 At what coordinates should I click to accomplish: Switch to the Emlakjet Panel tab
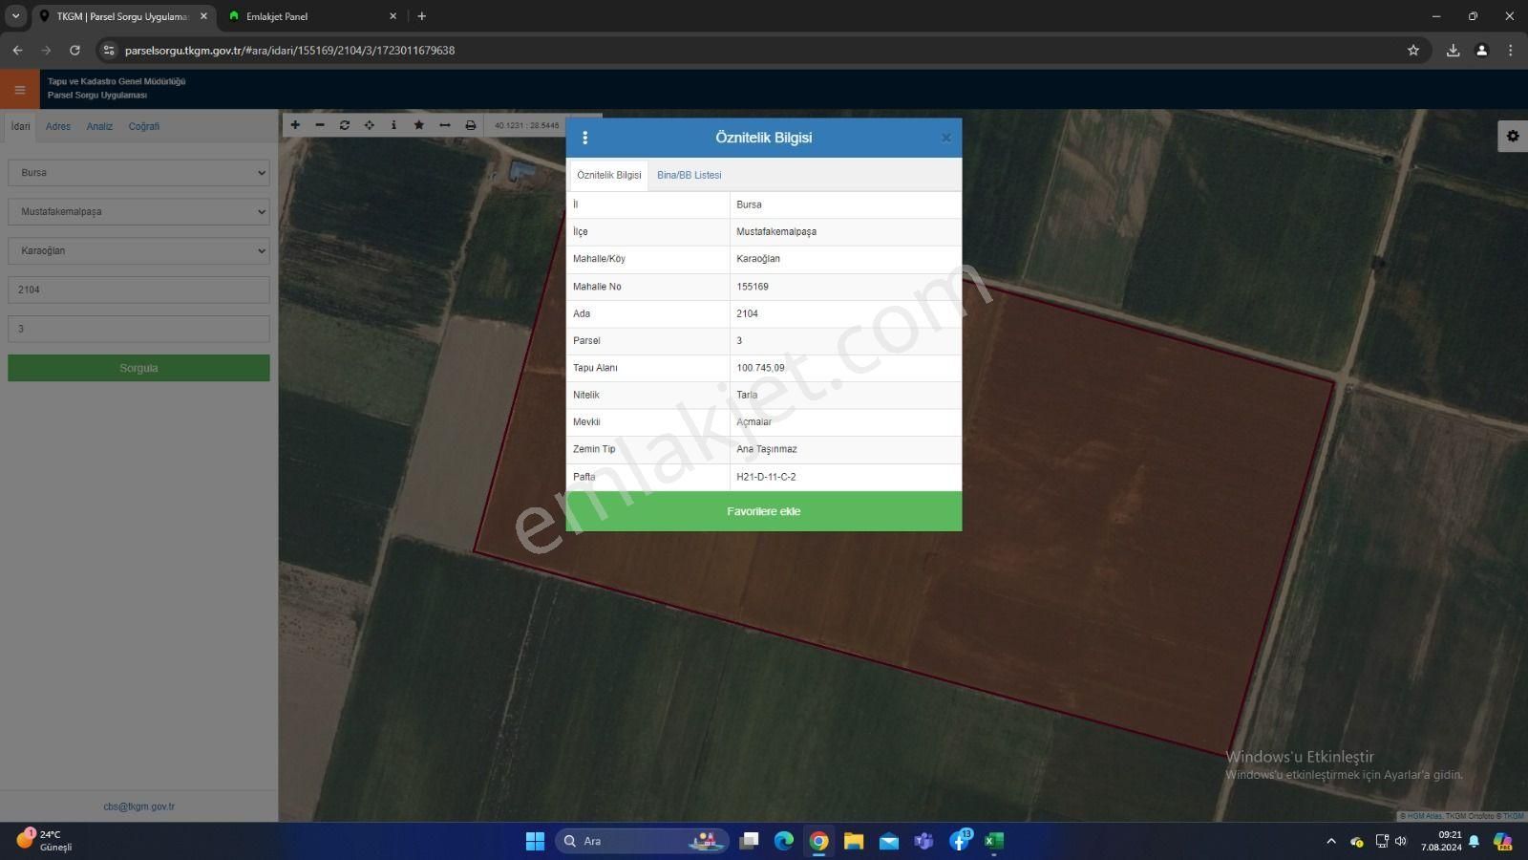click(304, 16)
